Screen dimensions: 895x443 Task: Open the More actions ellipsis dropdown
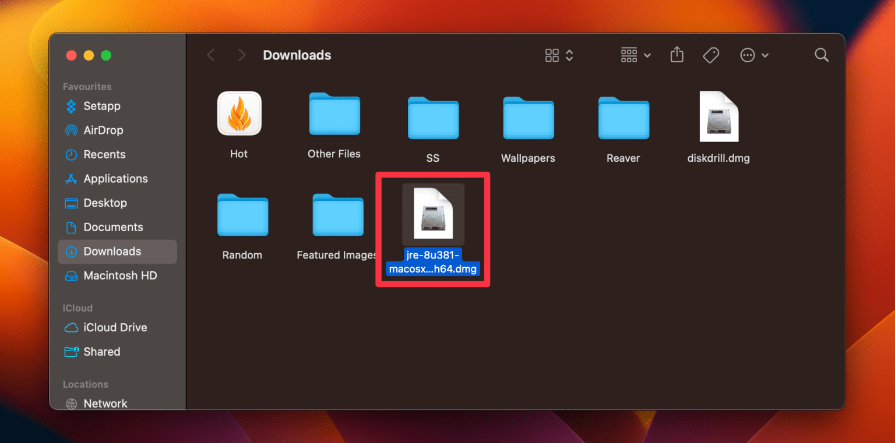tap(755, 55)
